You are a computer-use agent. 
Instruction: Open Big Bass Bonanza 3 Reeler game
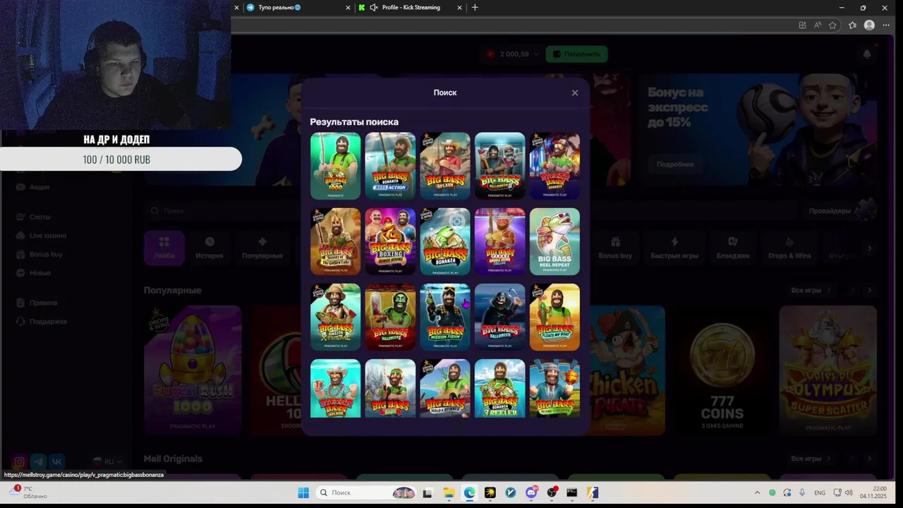click(500, 388)
